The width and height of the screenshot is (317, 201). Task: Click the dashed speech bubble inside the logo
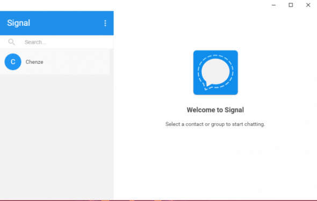215,72
